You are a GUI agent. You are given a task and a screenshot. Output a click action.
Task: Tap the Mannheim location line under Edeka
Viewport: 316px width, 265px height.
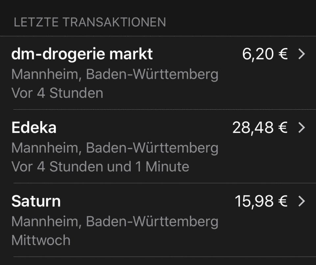(x=115, y=148)
